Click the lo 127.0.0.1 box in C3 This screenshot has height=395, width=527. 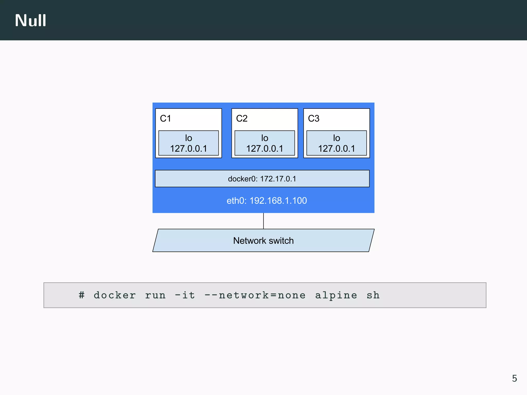coord(336,143)
